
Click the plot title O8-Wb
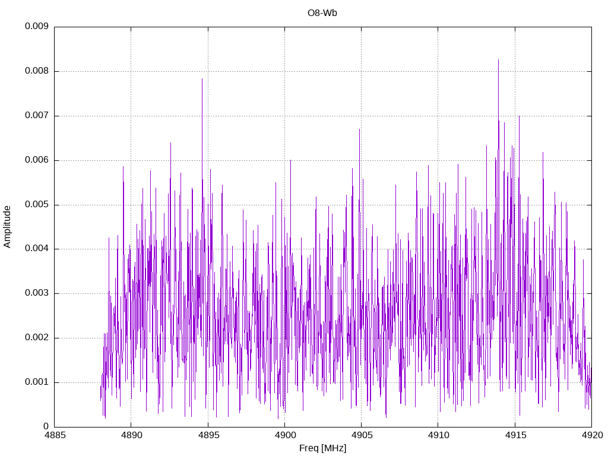[x=322, y=13]
